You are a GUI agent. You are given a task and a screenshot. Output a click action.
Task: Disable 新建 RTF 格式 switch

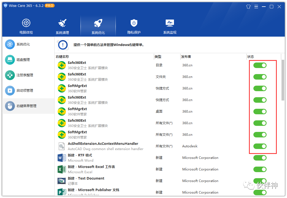pyautogui.click(x=260, y=158)
